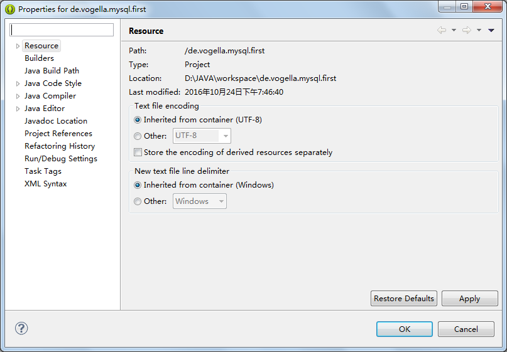Click the filter text field
507x352 pixels.
tap(62, 29)
